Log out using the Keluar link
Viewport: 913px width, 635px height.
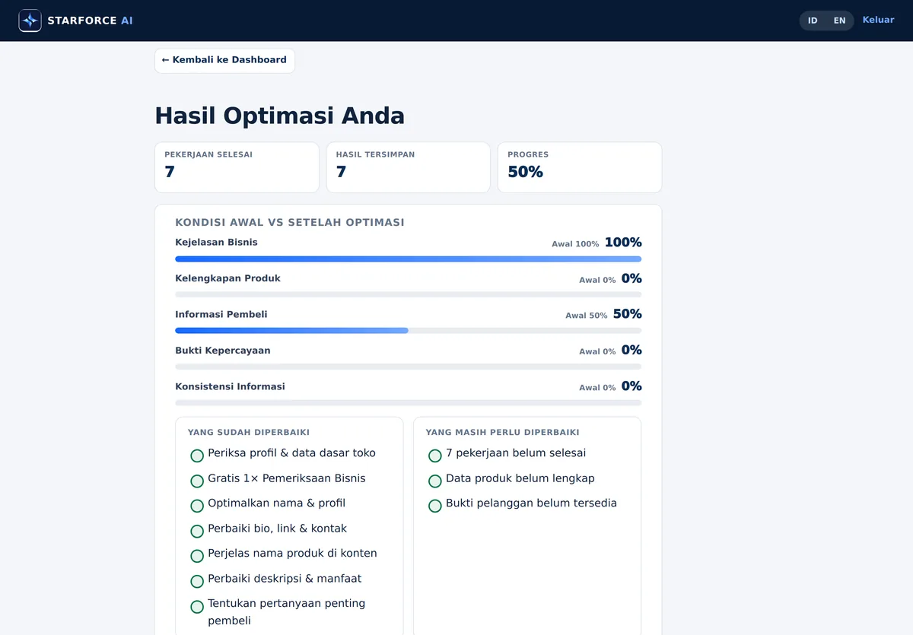(x=878, y=20)
